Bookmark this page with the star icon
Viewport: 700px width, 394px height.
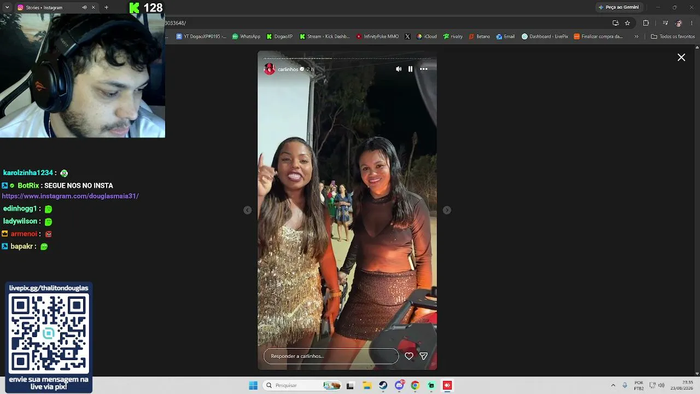(627, 23)
